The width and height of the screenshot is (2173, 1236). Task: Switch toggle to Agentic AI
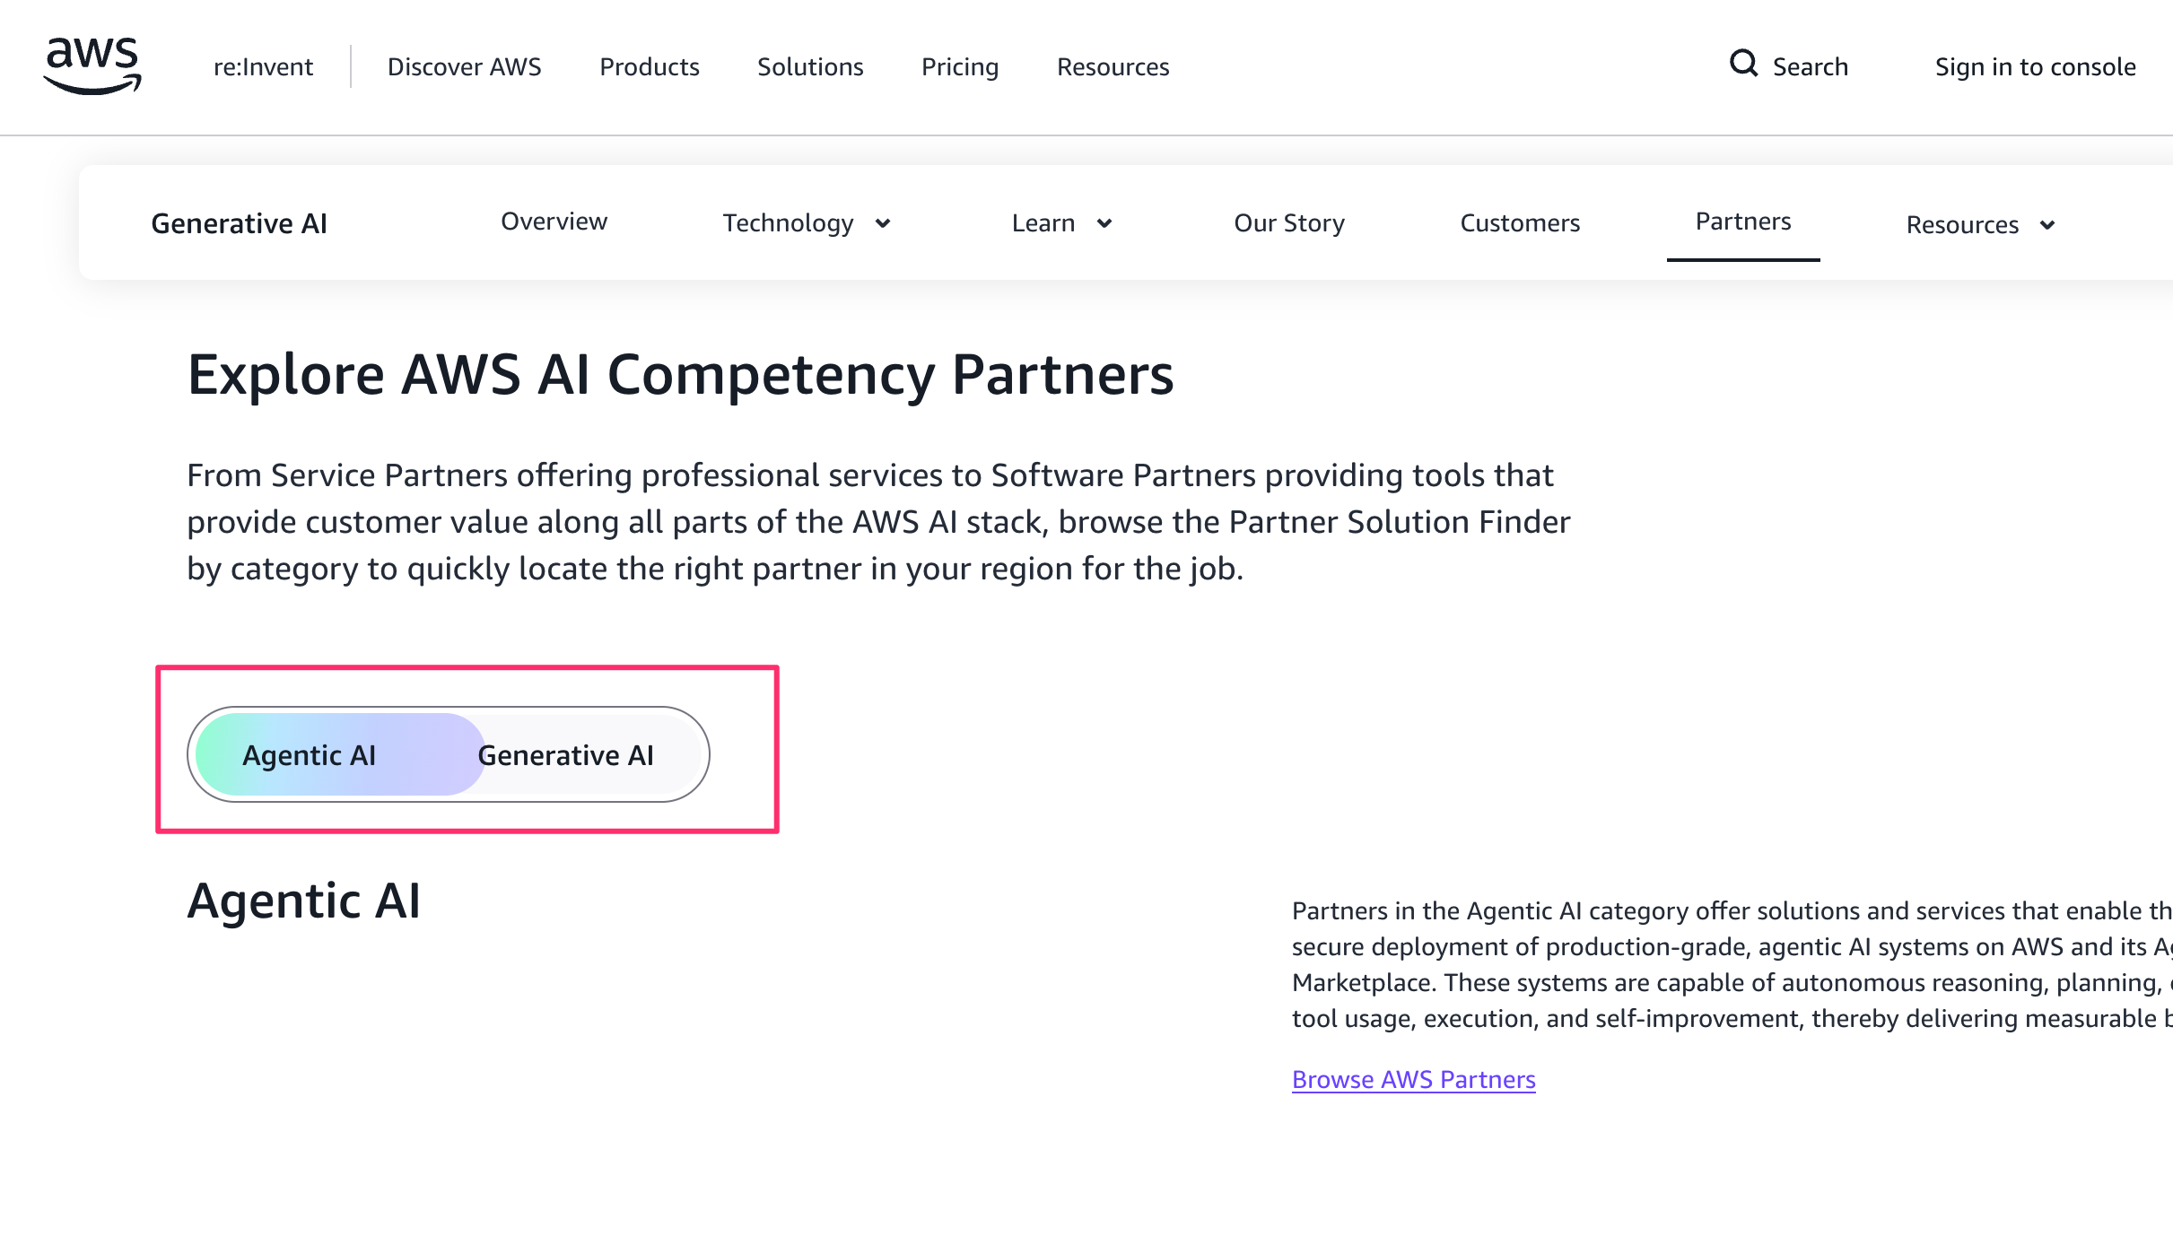tap(310, 755)
